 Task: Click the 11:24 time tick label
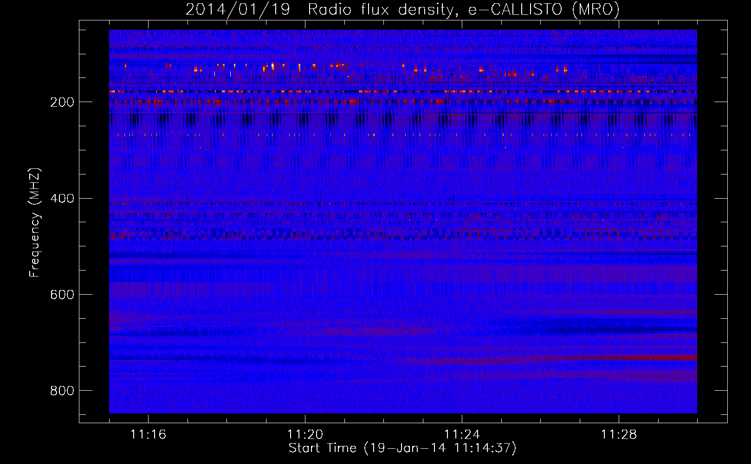tap(462, 435)
